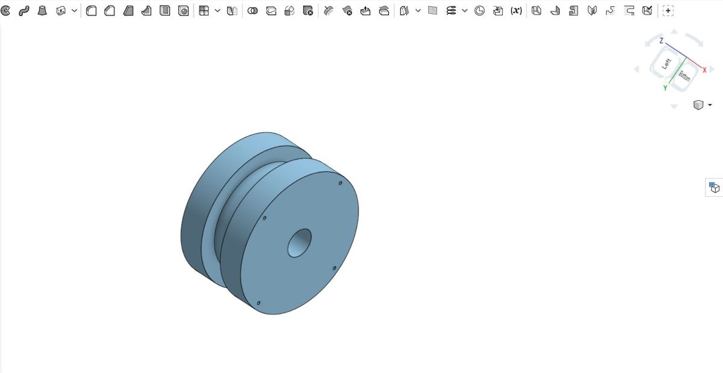Expand the pattern tools dropdown arrow
Screen dimensions: 723x373
coord(218,11)
